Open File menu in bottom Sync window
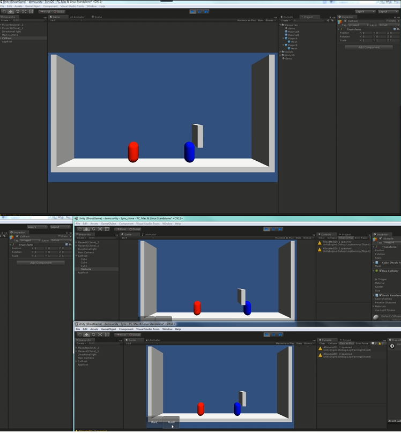Viewport: 401px width, 433px height. point(78,329)
